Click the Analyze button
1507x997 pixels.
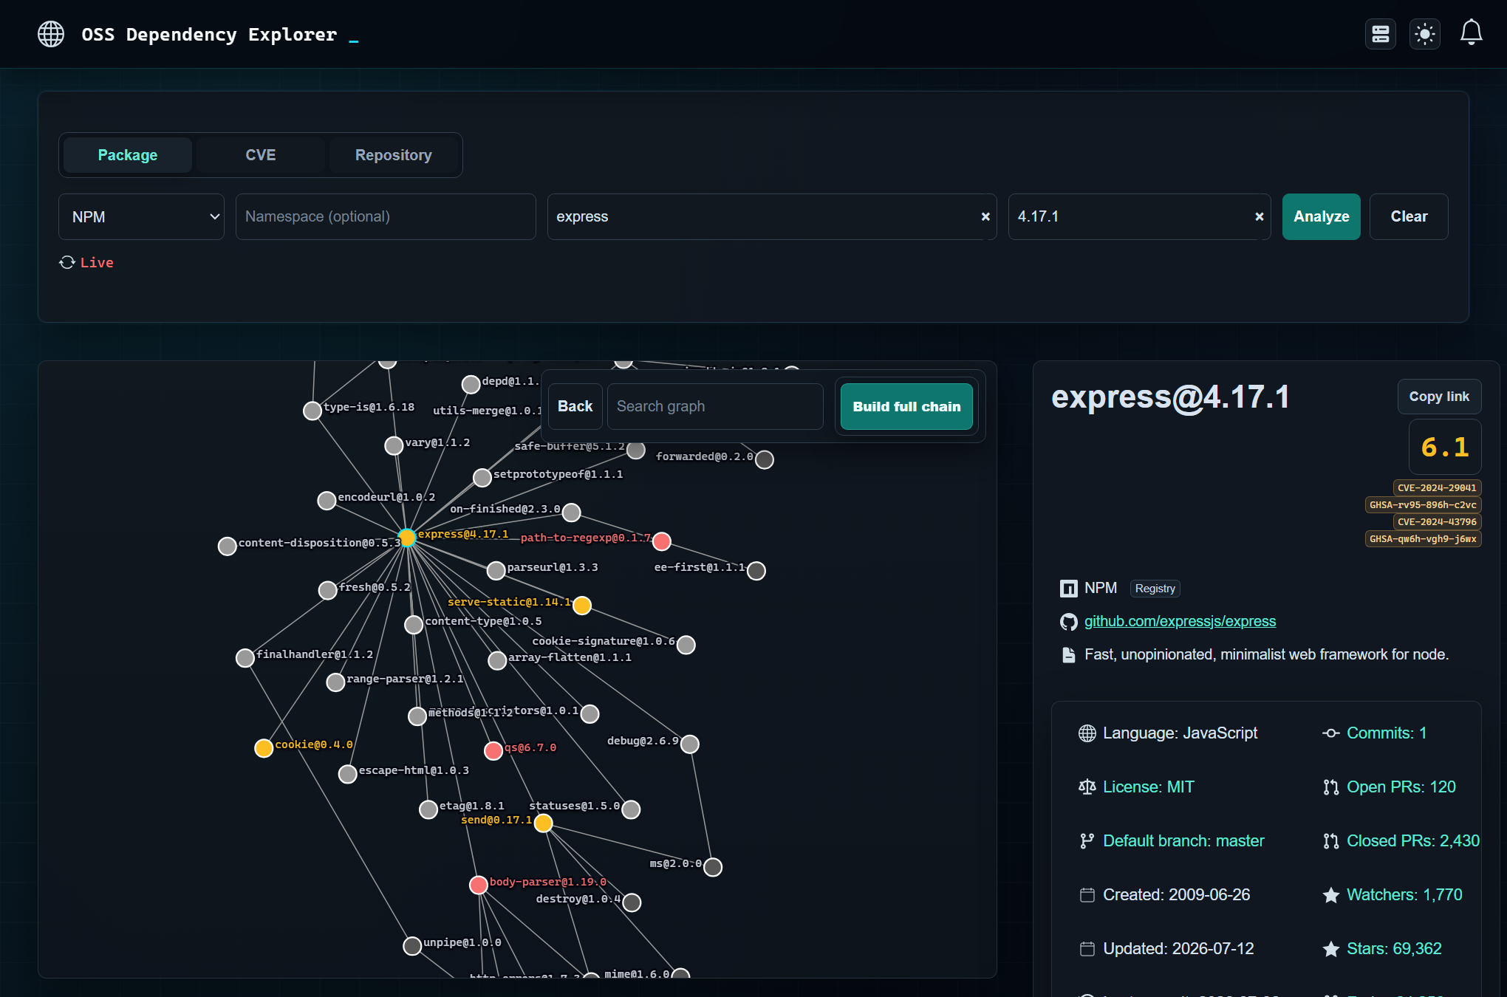tap(1322, 216)
